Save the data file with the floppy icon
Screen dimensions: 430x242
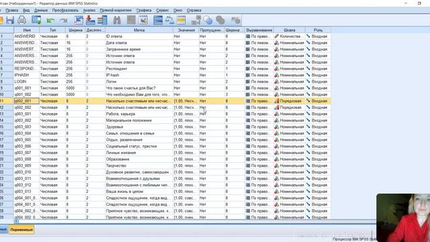(10, 20)
